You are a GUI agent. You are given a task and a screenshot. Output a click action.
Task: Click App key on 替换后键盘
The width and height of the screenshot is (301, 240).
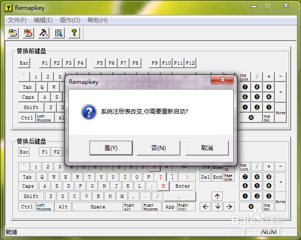170,207
